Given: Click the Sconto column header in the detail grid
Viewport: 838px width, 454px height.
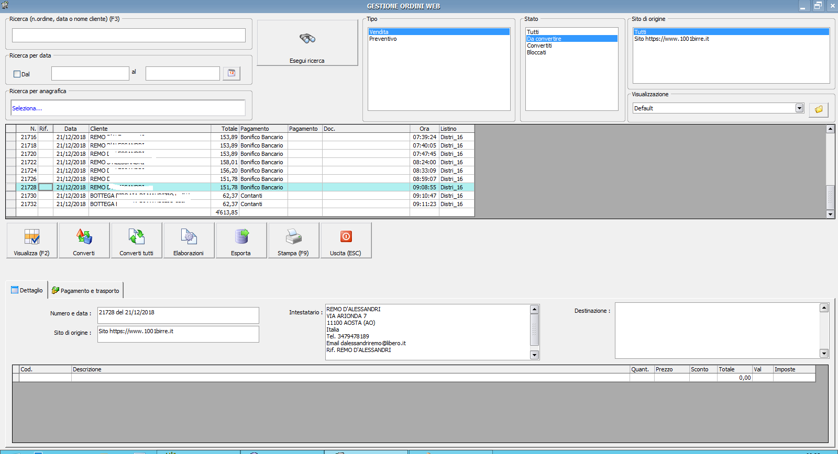Looking at the screenshot, I should [x=703, y=369].
